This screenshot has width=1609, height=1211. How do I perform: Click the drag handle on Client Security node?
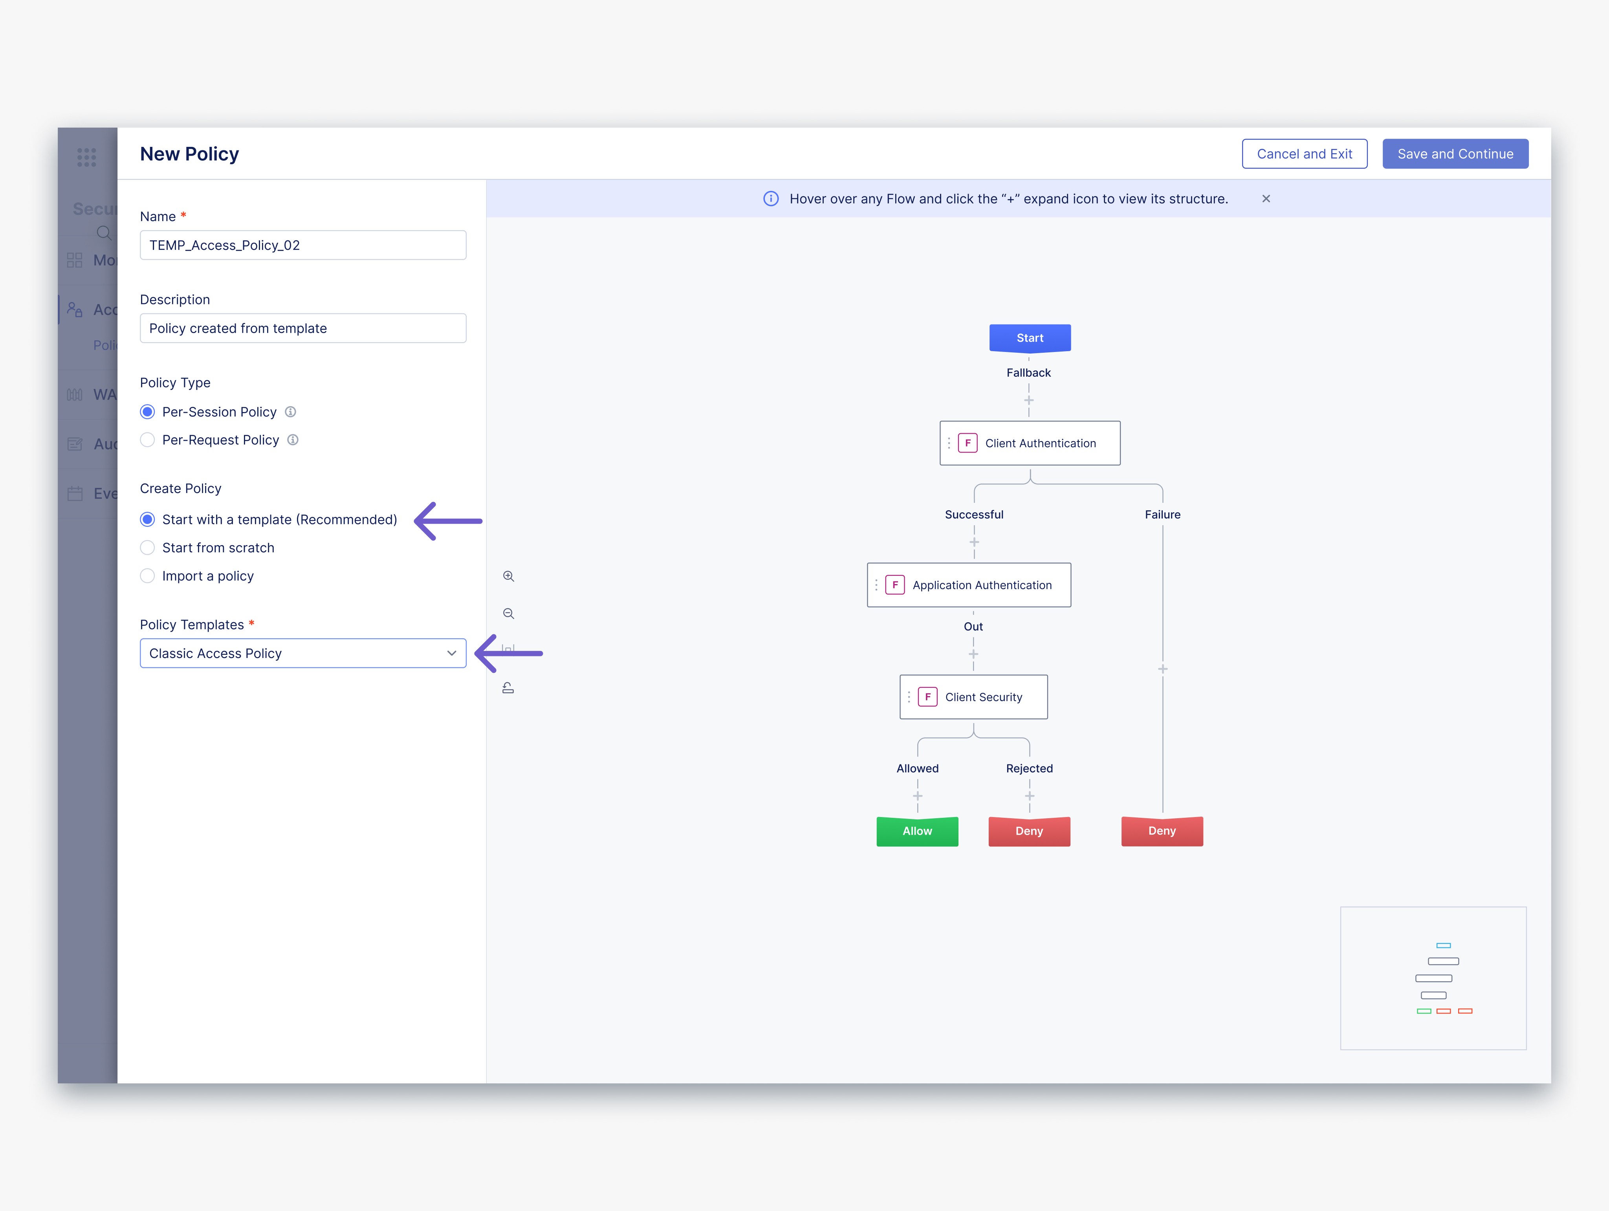pos(909,697)
